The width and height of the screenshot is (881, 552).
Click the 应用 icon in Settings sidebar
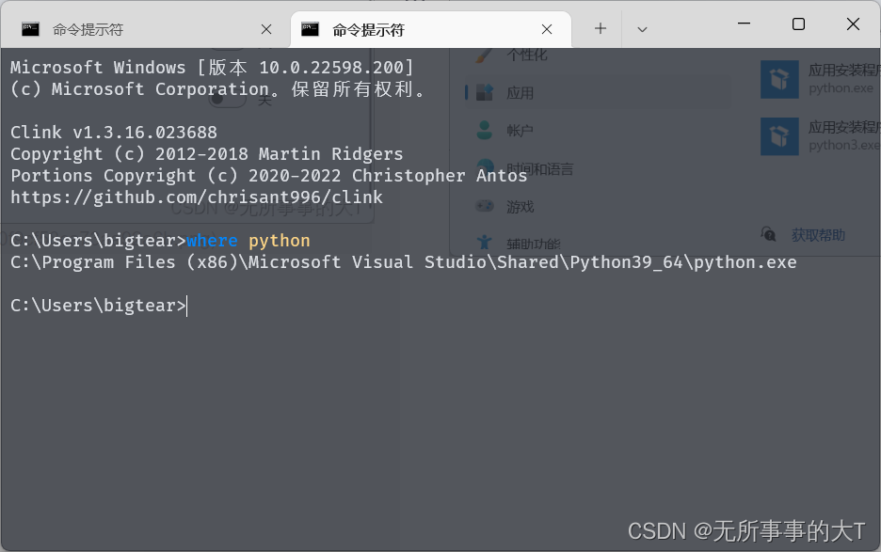[x=485, y=92]
